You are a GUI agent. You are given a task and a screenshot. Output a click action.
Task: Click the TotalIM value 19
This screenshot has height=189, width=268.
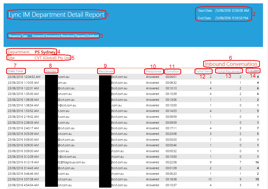tap(257, 180)
